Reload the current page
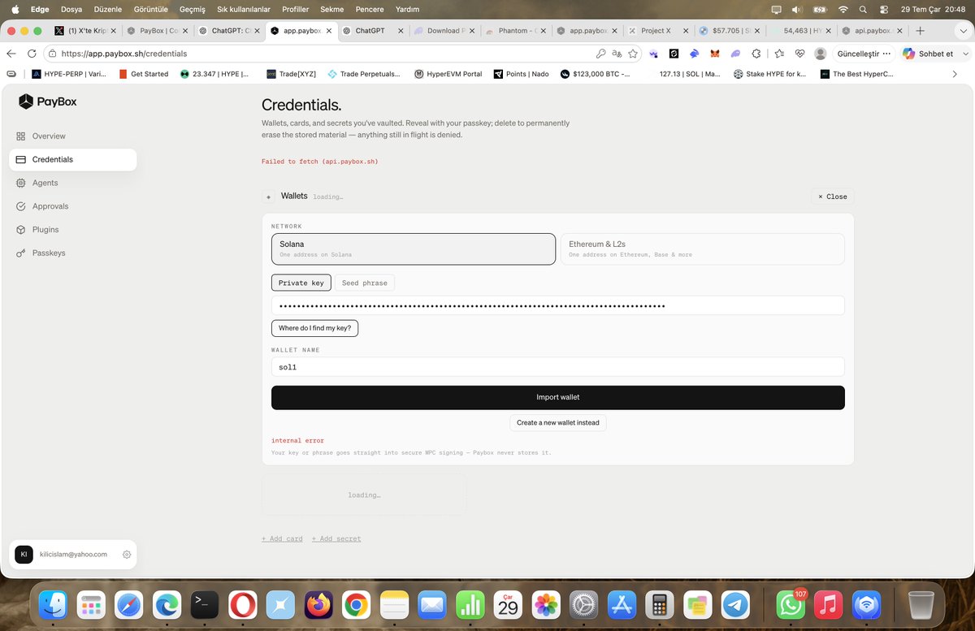 tap(32, 54)
